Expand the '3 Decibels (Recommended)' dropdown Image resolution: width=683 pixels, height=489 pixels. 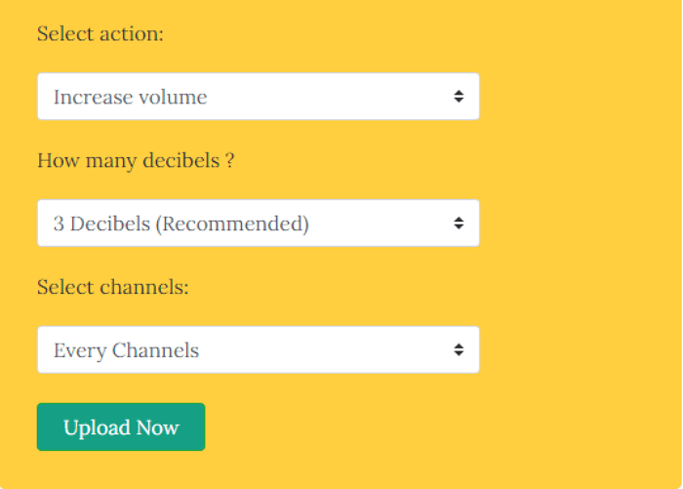tap(258, 224)
